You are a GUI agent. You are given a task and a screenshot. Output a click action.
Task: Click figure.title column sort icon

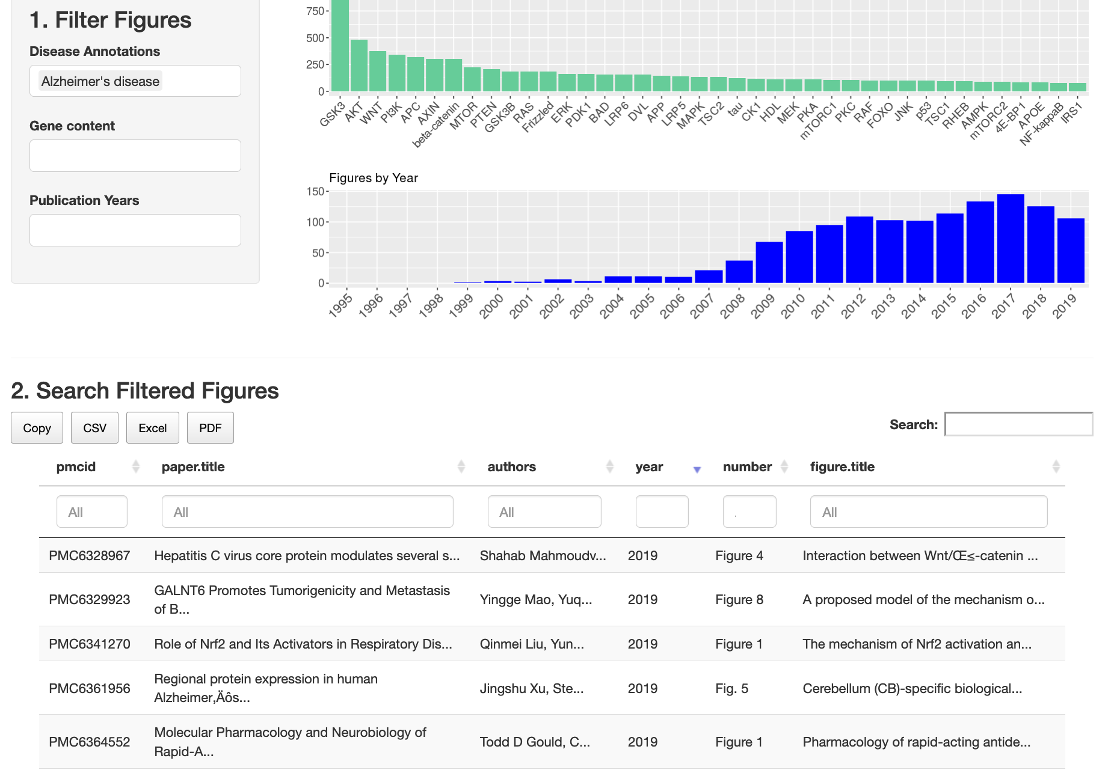1056,466
